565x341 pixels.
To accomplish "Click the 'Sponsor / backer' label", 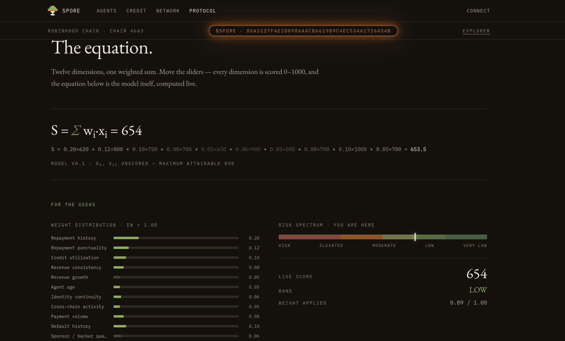I will pyautogui.click(x=79, y=336).
